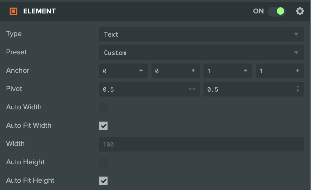Click the right arrow icon on third anchor field

tap(245, 71)
